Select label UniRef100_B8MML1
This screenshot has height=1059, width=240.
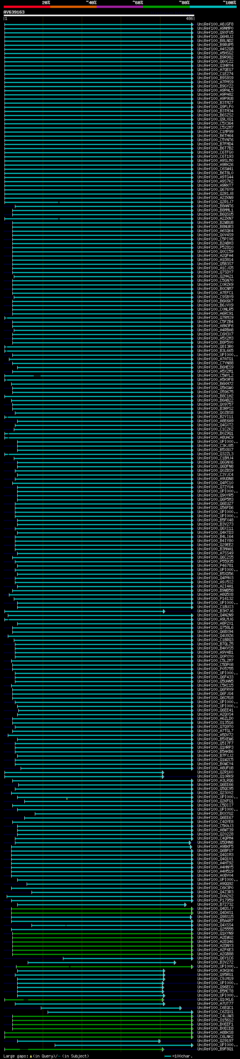coord(215,210)
